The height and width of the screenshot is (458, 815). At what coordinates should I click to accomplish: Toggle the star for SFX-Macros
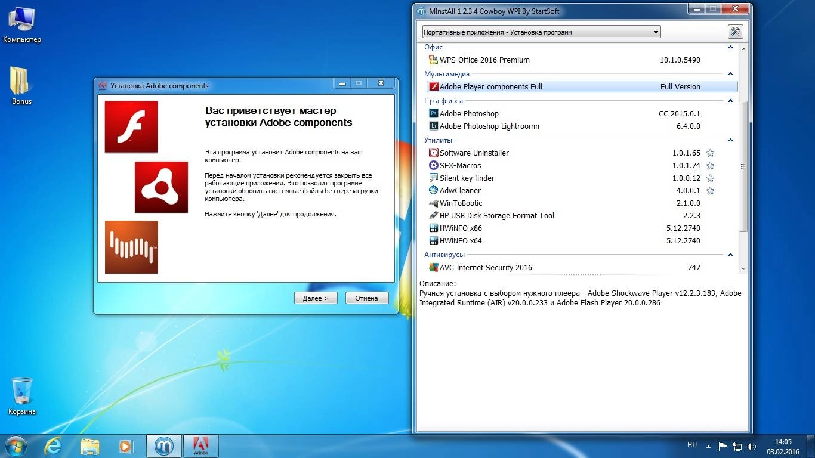point(710,165)
